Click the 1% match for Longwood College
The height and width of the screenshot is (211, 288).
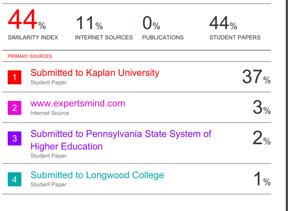pyautogui.click(x=262, y=179)
